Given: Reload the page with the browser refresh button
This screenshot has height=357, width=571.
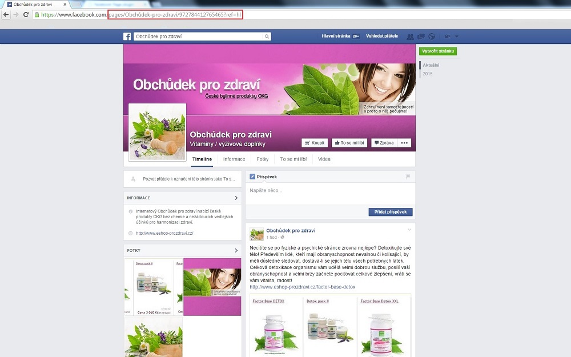Looking at the screenshot, I should [26, 14].
